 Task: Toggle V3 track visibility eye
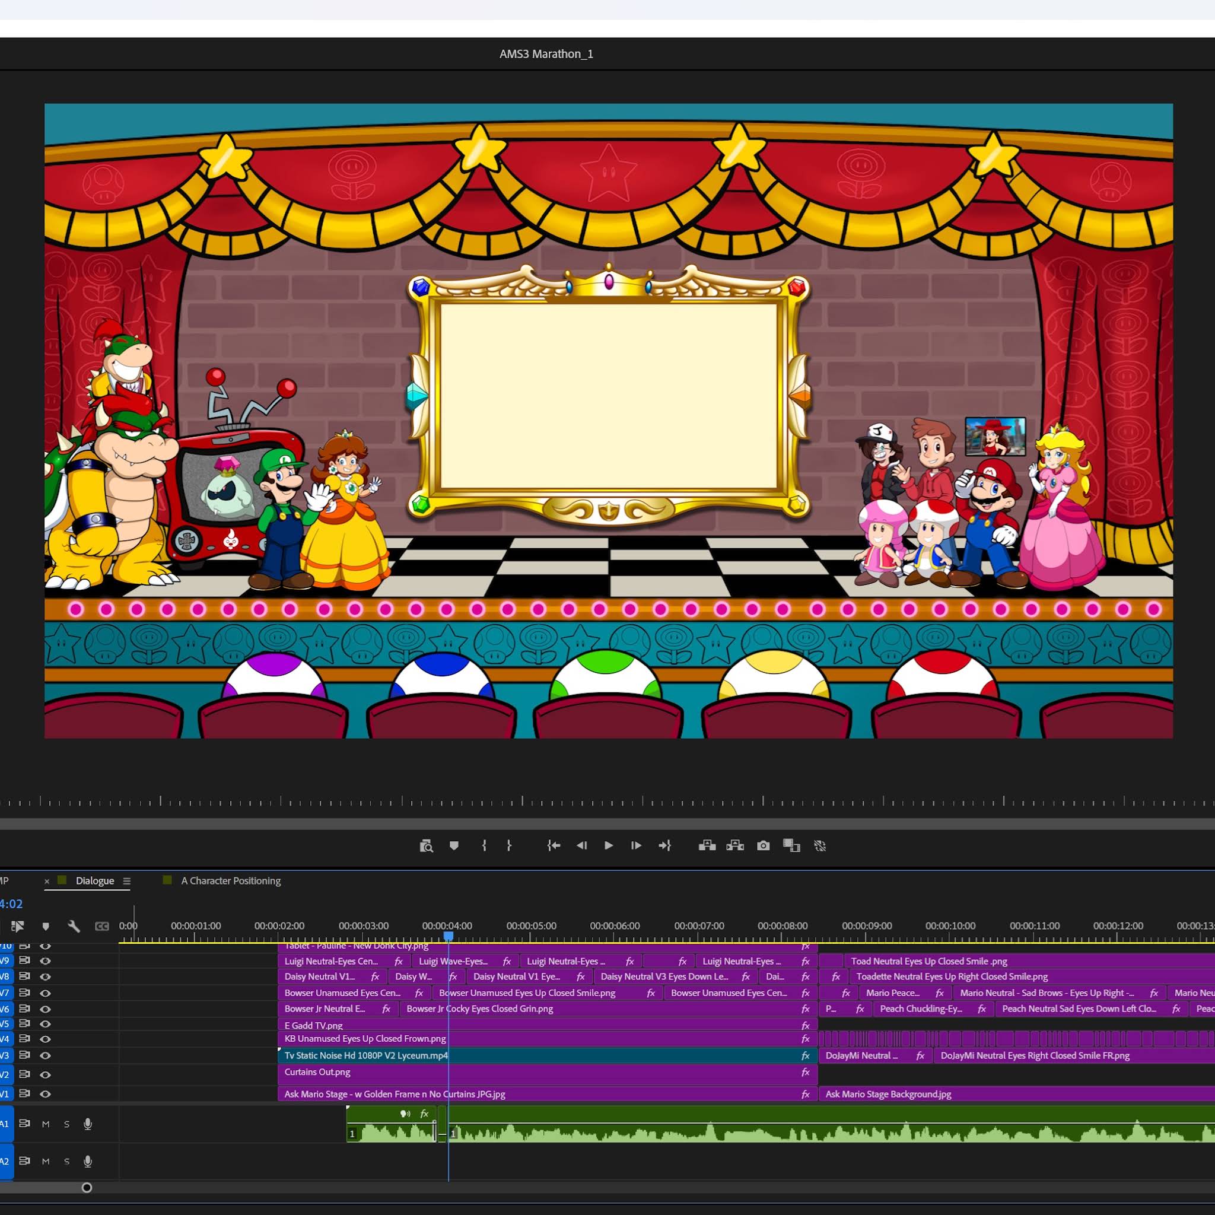click(45, 1056)
